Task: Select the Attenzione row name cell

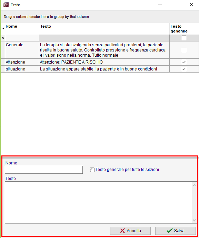Action: 22,62
